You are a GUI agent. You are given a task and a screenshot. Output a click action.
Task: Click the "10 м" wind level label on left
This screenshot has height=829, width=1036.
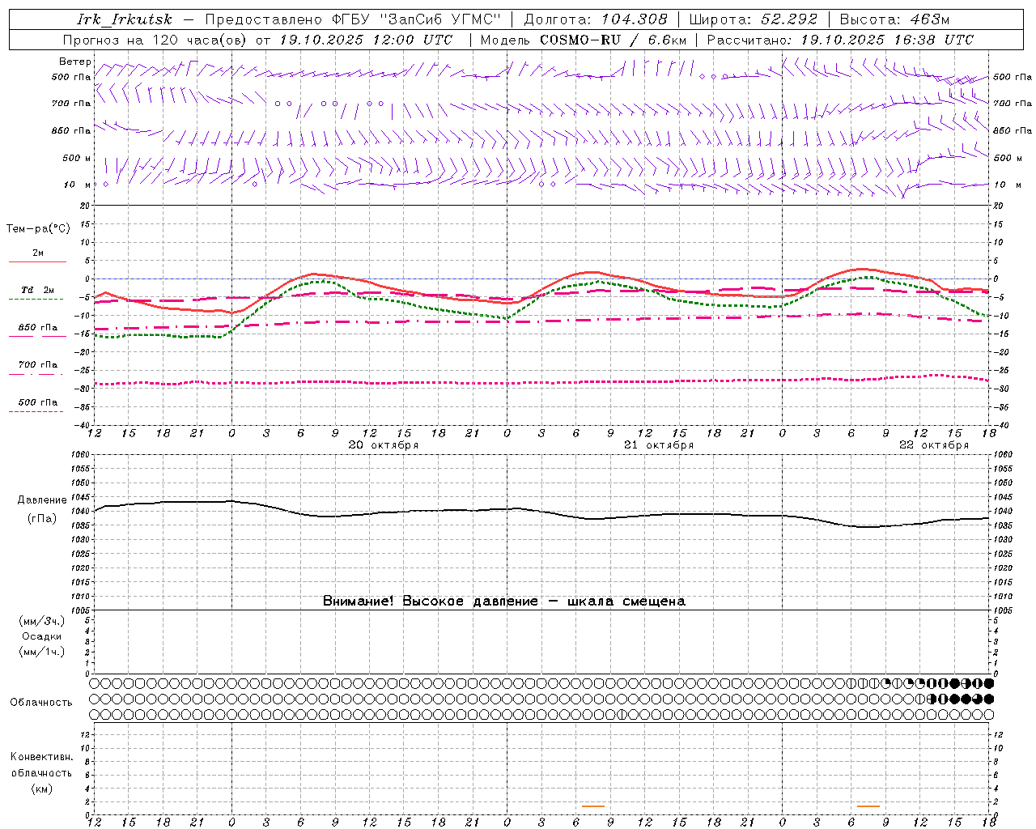[x=77, y=185]
